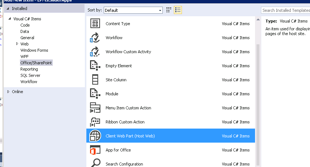Click 'Visual C# Items' in Content Type row
The image size is (310, 167).
236,24
